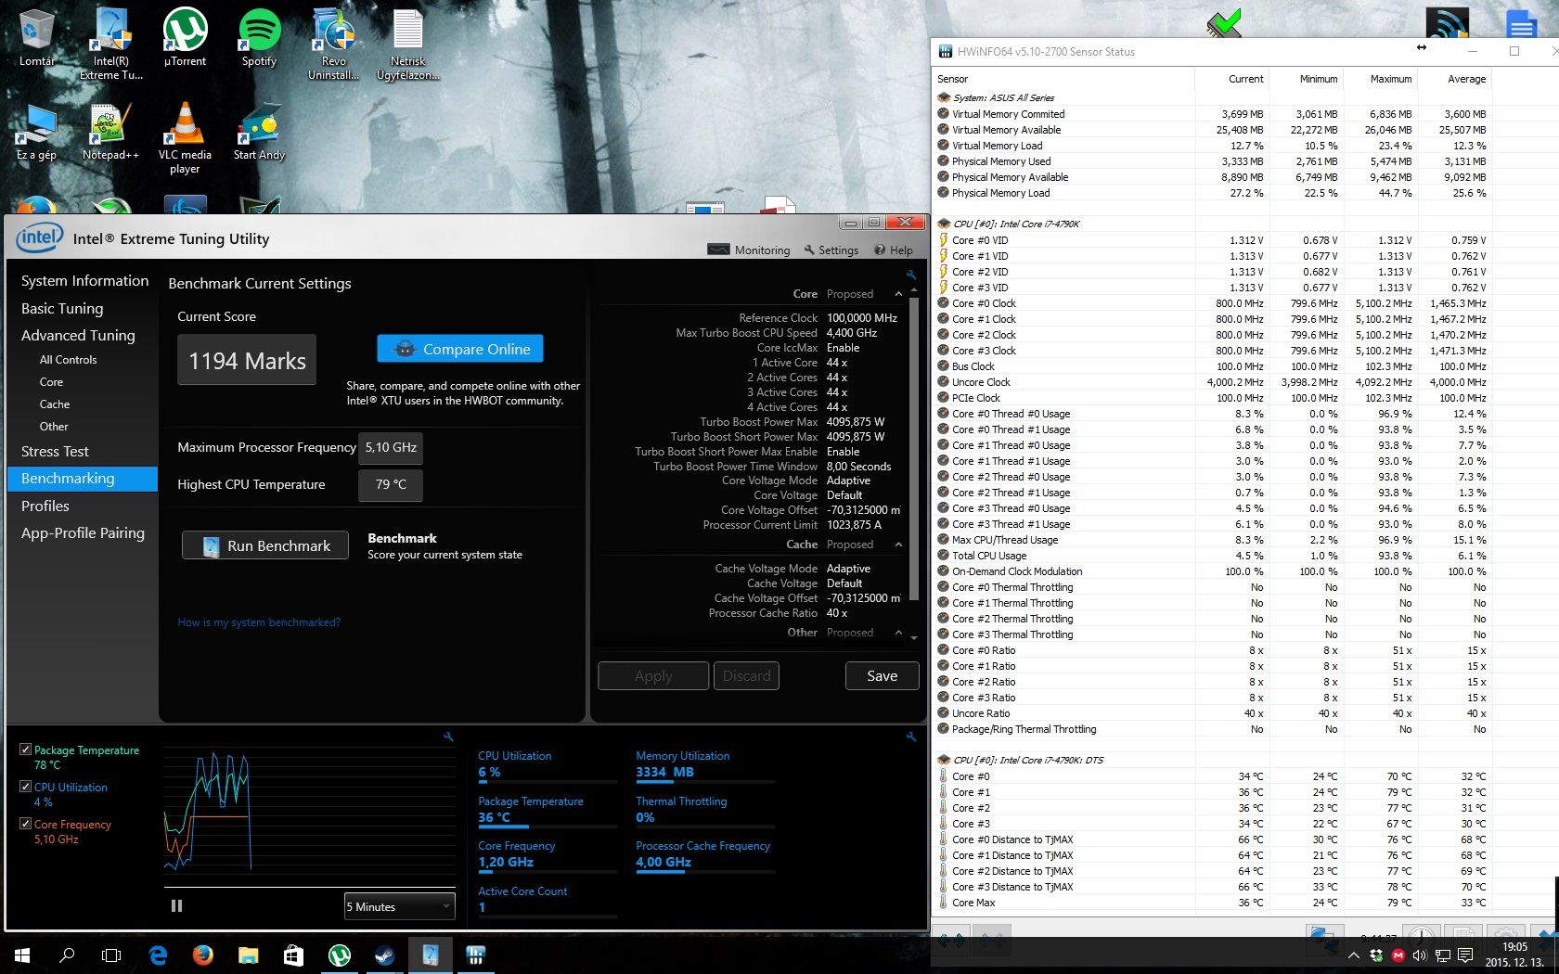
Task: Open Advanced Tuning section
Action: pos(78,335)
